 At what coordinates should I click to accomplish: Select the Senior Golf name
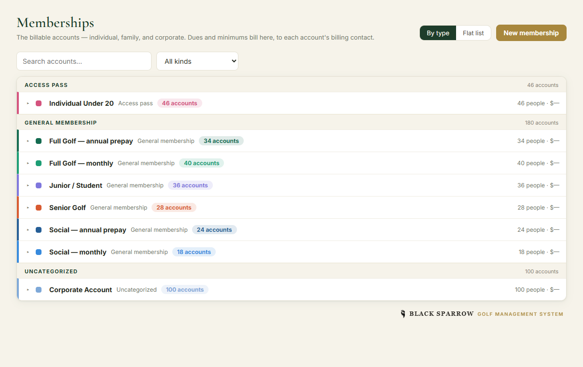pyautogui.click(x=68, y=208)
